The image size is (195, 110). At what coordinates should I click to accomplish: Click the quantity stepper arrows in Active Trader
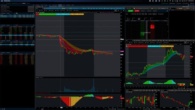point(133,14)
